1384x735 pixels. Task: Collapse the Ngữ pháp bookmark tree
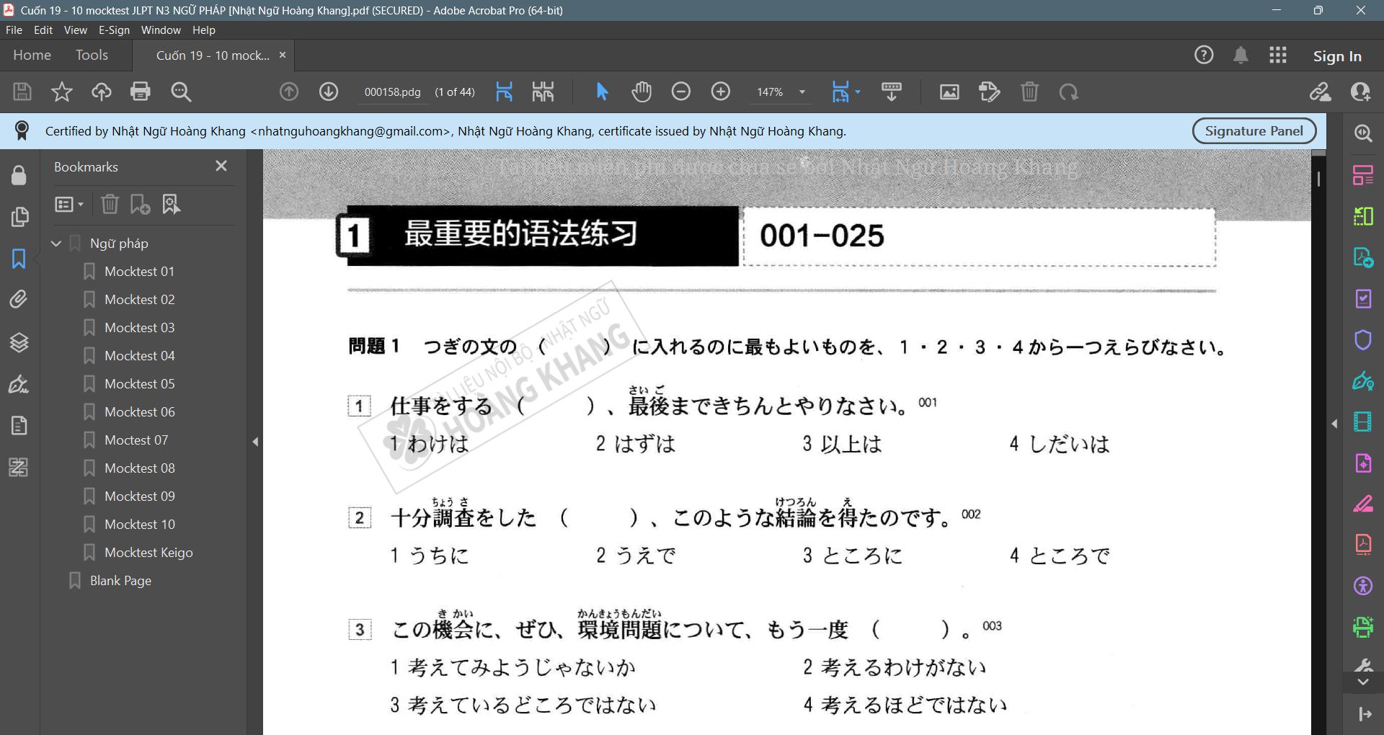tap(56, 244)
